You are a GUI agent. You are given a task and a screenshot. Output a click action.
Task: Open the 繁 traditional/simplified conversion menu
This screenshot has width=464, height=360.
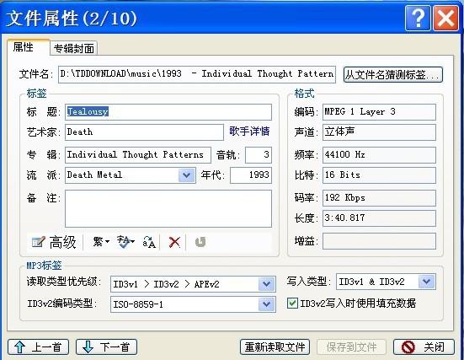click(x=101, y=242)
